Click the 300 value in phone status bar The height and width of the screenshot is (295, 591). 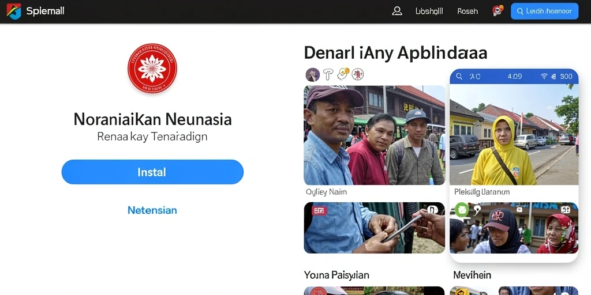566,77
